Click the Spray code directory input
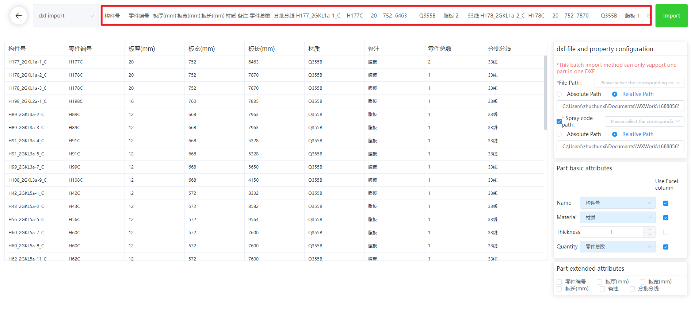This screenshot has width=691, height=313. pos(620,146)
